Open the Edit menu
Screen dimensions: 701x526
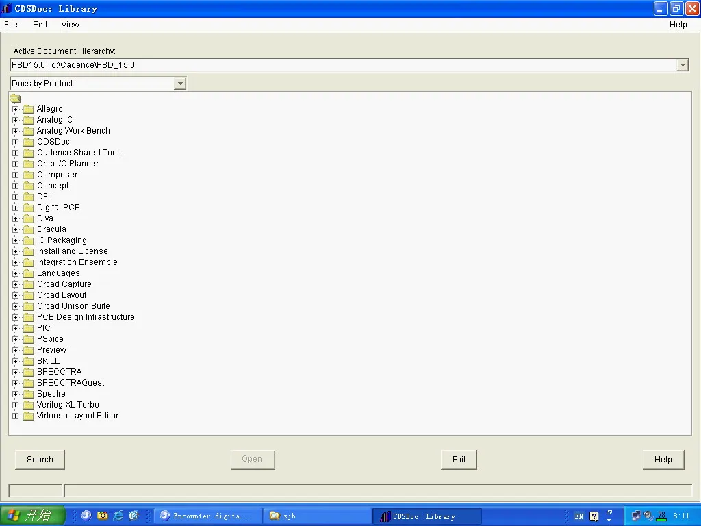coord(40,25)
